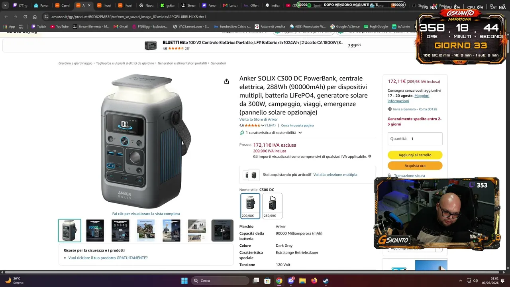The height and width of the screenshot is (287, 510).
Task: Click the Windows taskbar Cerca search box
Action: tap(220, 281)
